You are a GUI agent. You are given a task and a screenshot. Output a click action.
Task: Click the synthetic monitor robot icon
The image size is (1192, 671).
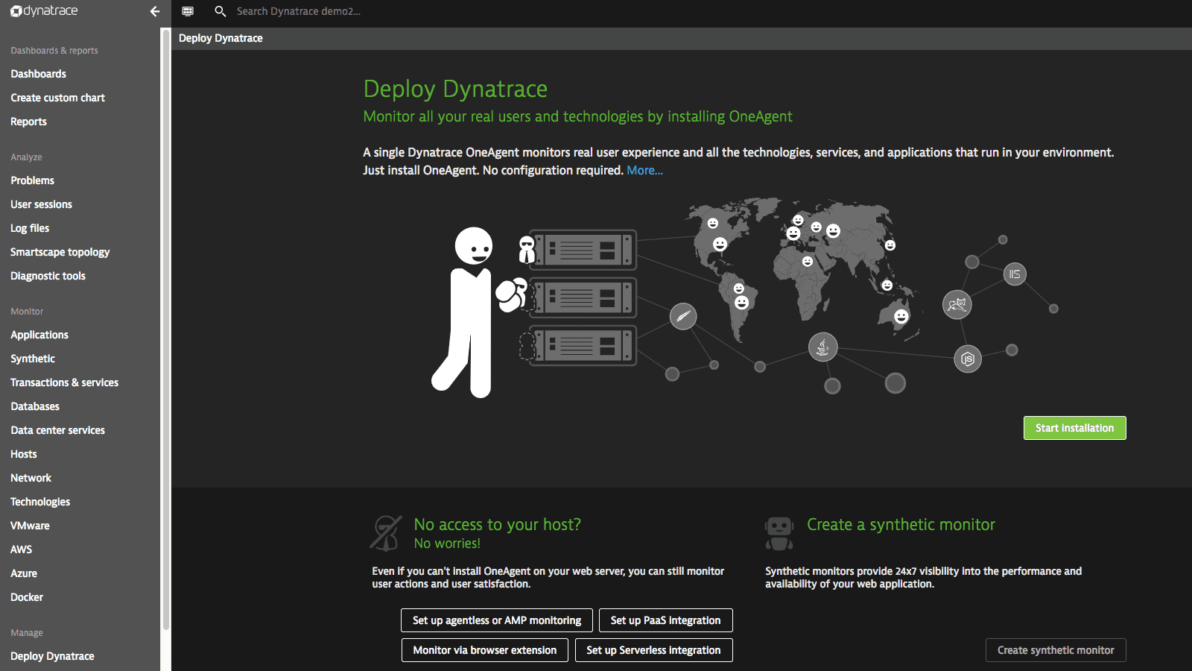(x=779, y=533)
